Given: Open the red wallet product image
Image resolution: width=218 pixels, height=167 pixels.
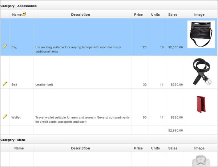Looking at the screenshot, I should point(201,104).
